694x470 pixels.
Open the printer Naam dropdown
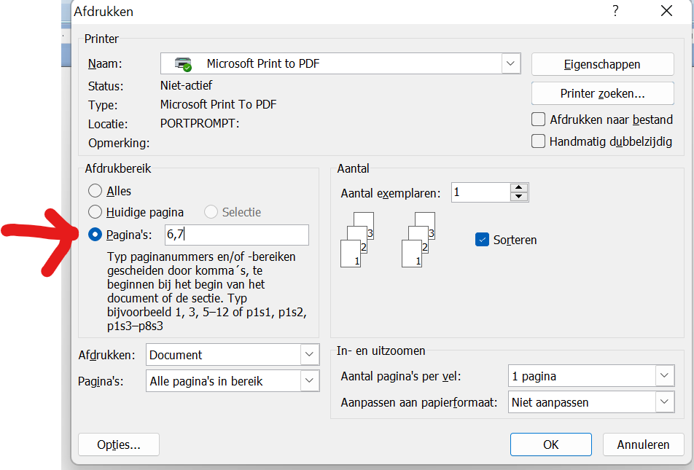click(x=510, y=64)
